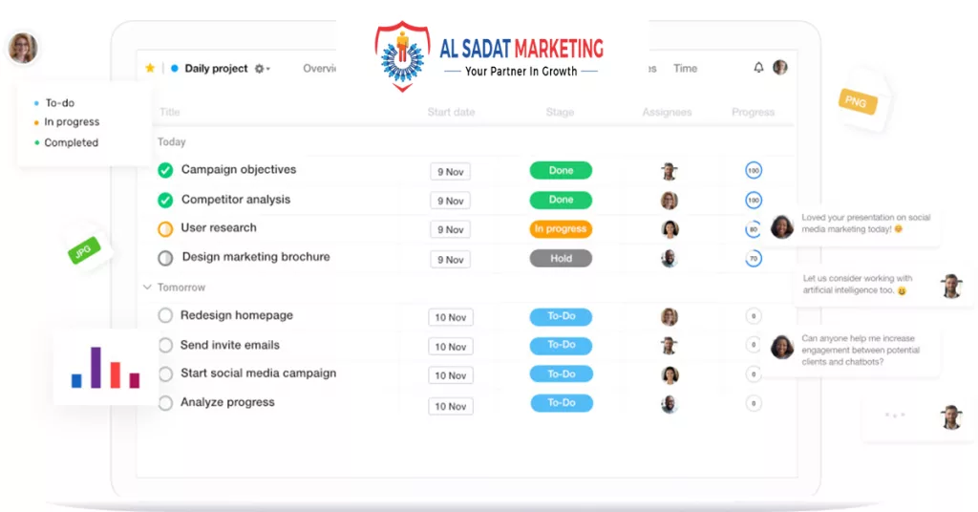Screen dimensions: 978x512
Task: Uncheck the Campaign objectives completed checkmark
Action: 165,170
